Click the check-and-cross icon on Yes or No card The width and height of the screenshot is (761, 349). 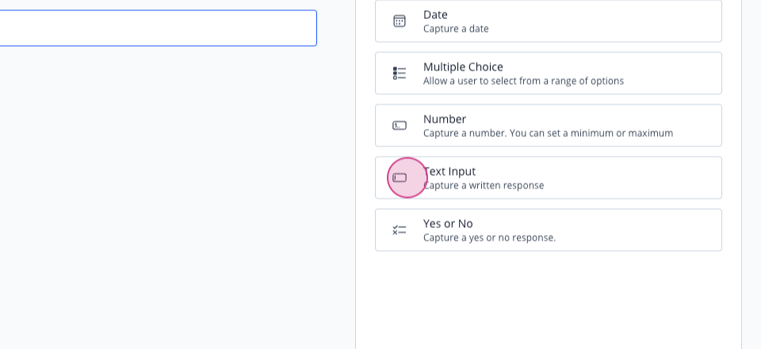(400, 230)
